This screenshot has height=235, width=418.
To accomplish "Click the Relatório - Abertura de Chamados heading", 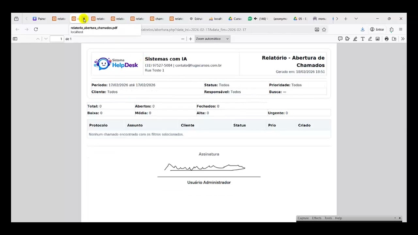I will pyautogui.click(x=293, y=61).
